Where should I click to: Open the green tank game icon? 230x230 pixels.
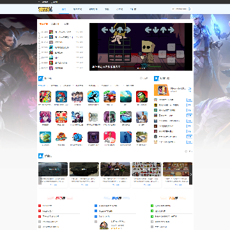pyautogui.click(x=45, y=137)
